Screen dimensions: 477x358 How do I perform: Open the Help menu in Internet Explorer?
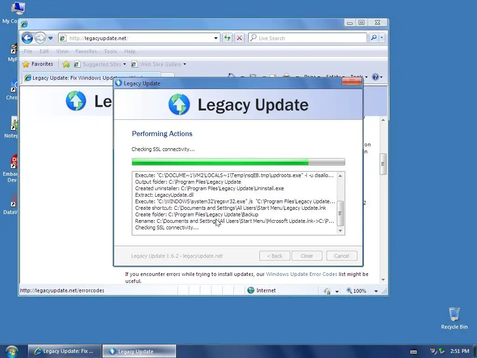click(x=129, y=51)
